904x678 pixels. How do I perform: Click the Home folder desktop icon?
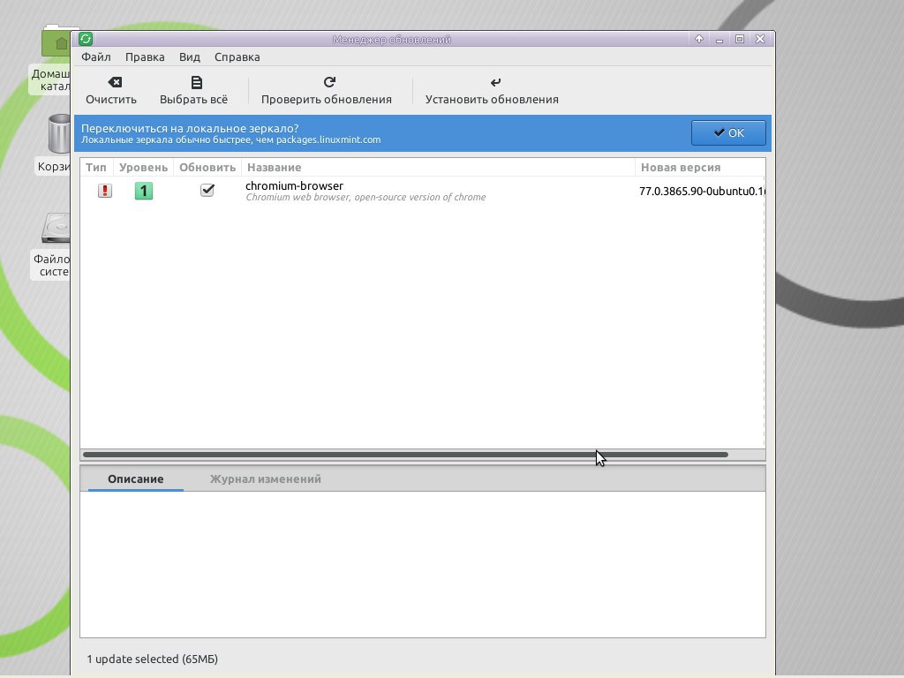pyautogui.click(x=56, y=41)
